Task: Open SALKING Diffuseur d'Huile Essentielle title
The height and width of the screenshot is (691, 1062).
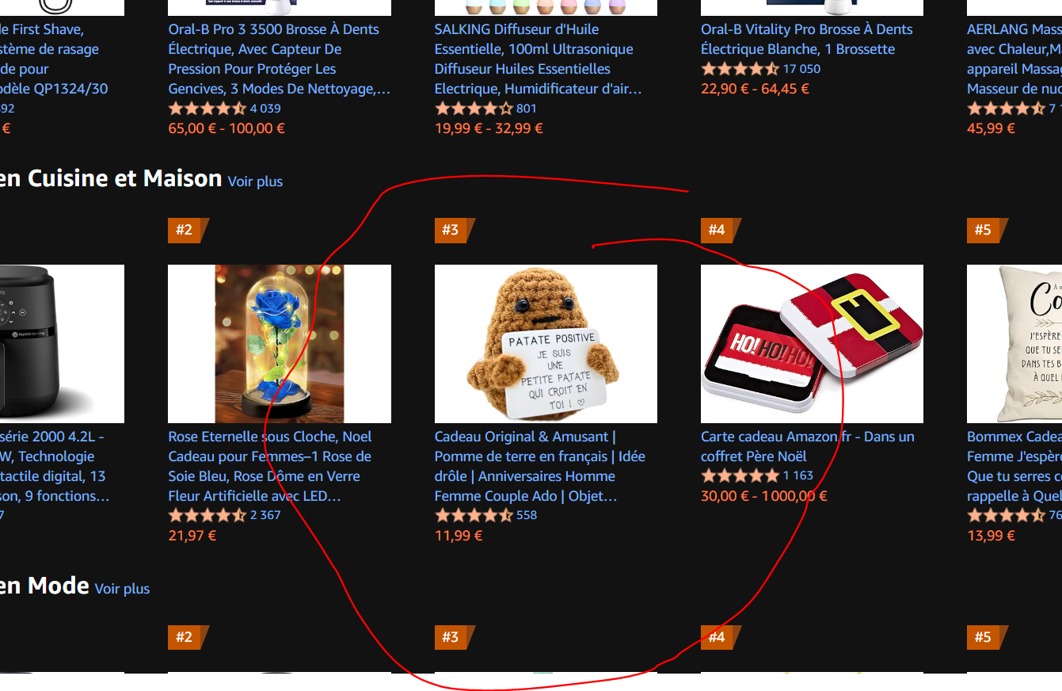Action: pyautogui.click(x=539, y=59)
